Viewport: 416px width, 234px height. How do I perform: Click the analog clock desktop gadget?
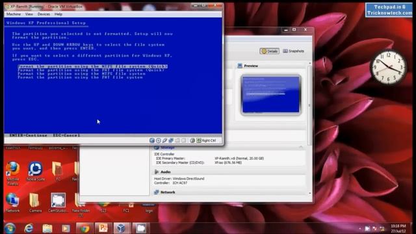(389, 68)
